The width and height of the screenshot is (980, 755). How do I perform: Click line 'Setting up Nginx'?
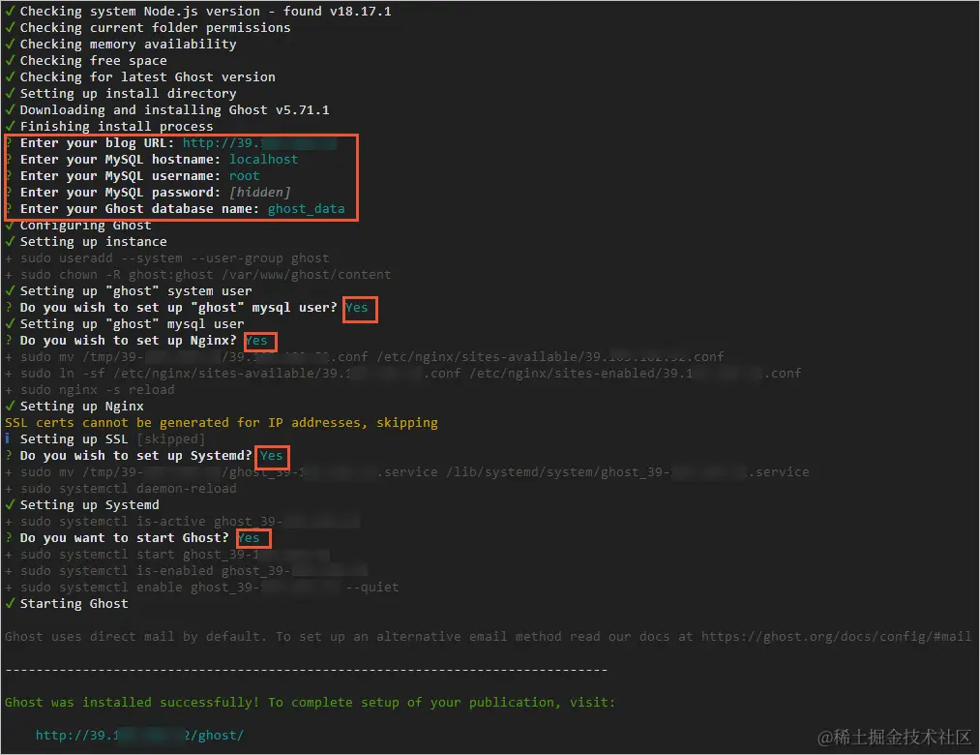[74, 407]
